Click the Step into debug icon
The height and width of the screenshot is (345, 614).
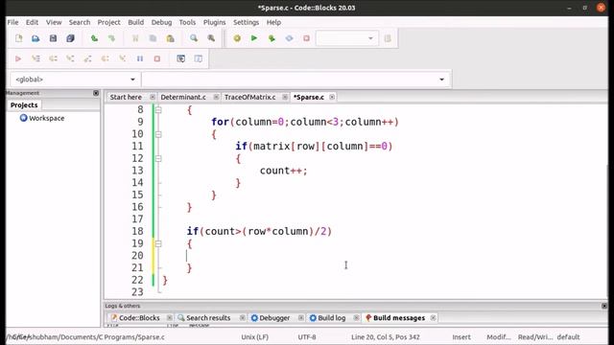(x=70, y=58)
